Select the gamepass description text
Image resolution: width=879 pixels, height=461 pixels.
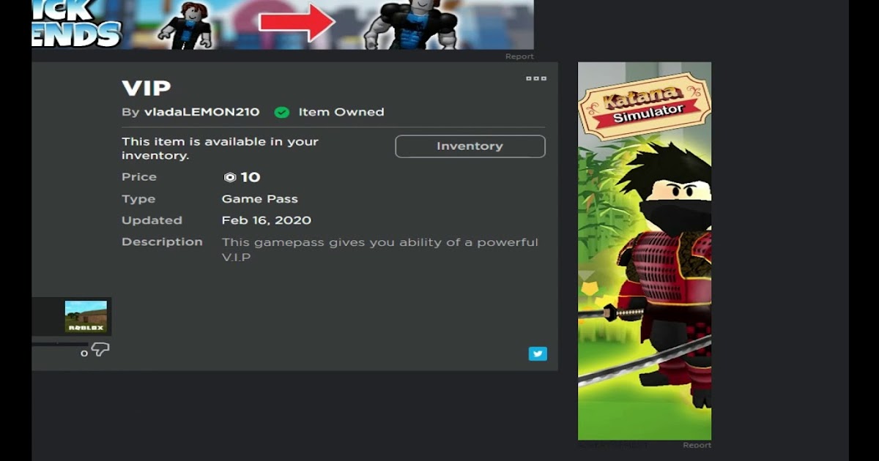[x=380, y=250]
